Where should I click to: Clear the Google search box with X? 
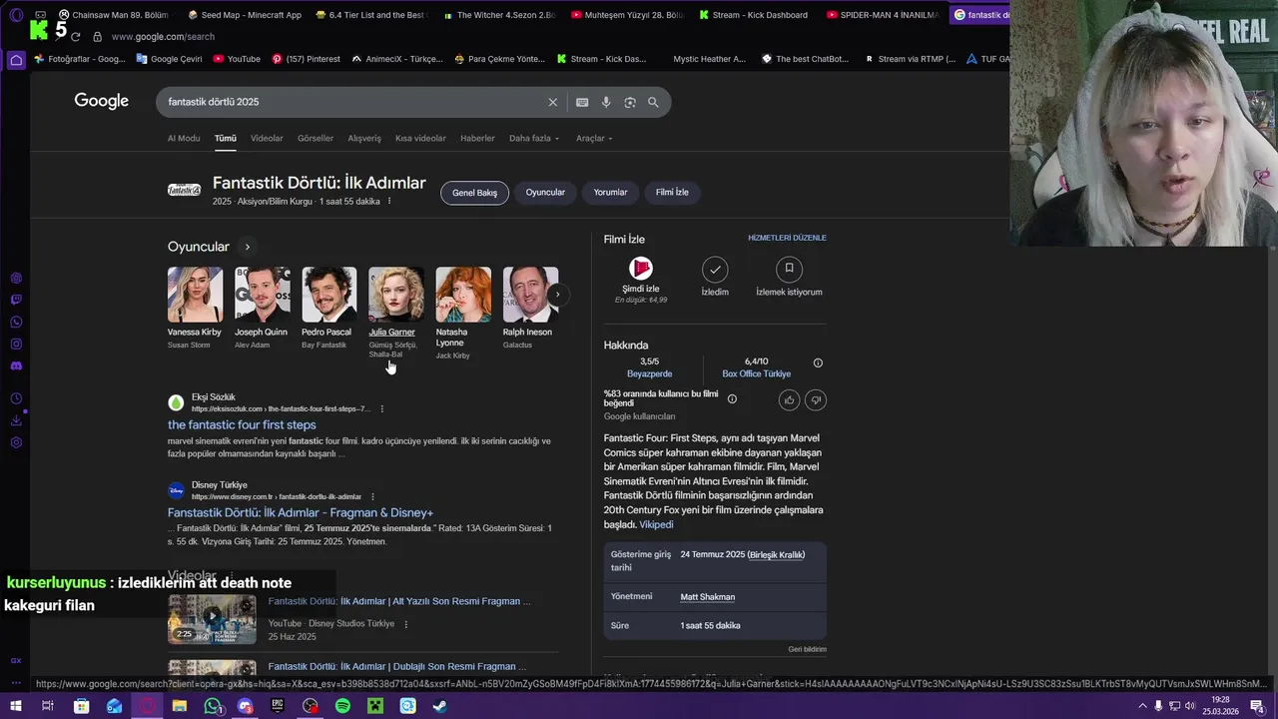[x=552, y=102]
